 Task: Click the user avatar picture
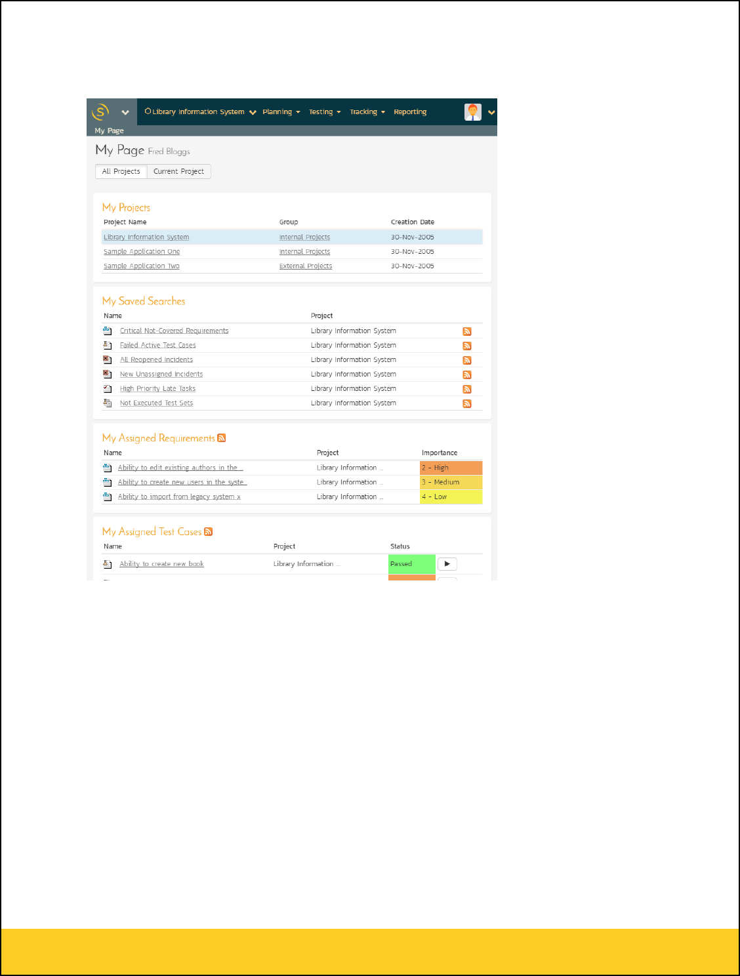[x=473, y=112]
